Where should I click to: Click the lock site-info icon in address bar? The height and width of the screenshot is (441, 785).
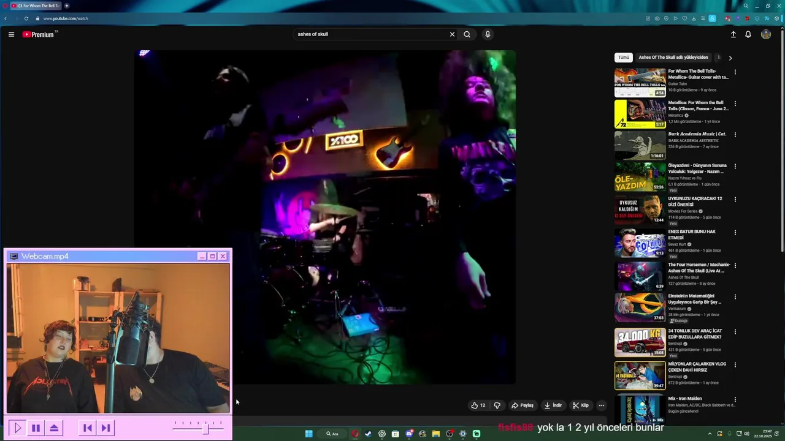[x=37, y=18]
